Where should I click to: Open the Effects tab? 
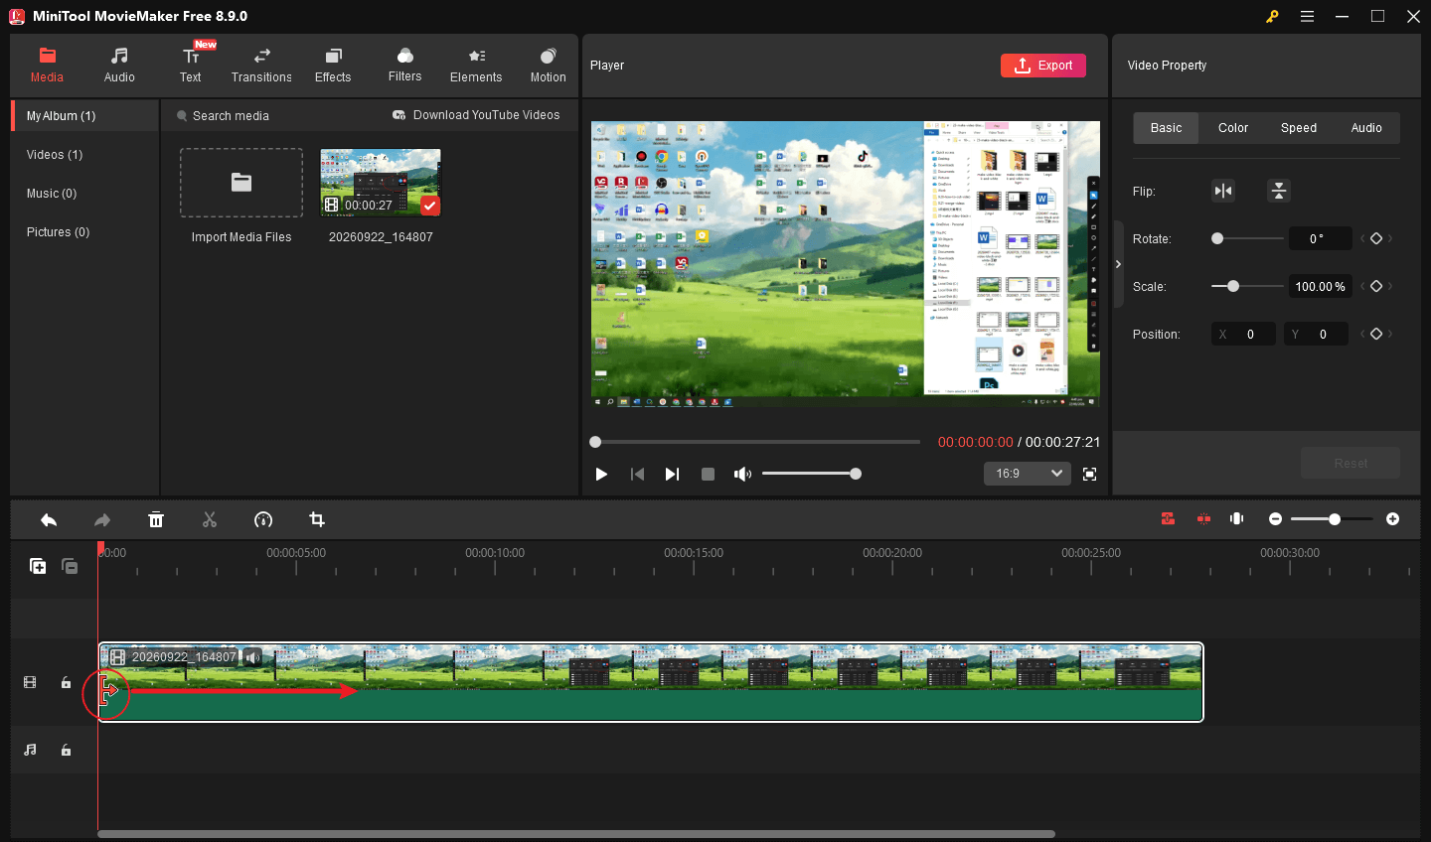tap(333, 65)
